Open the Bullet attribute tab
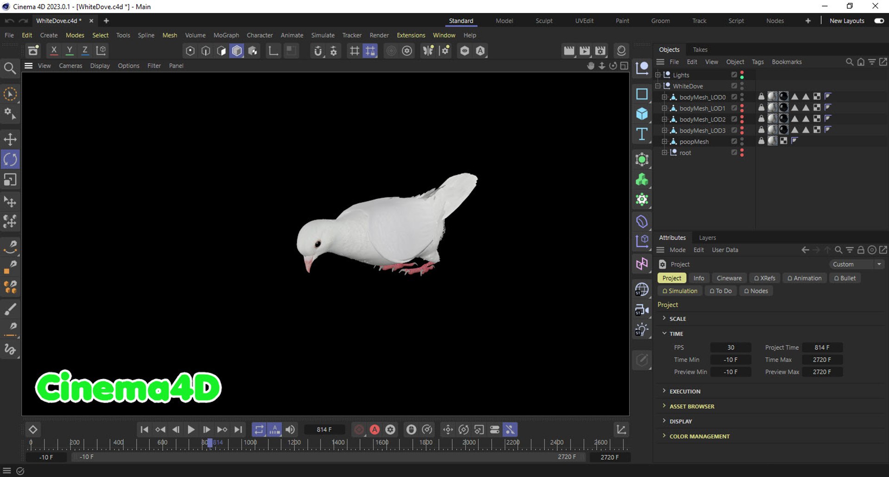Viewport: 889px width, 477px height. click(x=845, y=278)
